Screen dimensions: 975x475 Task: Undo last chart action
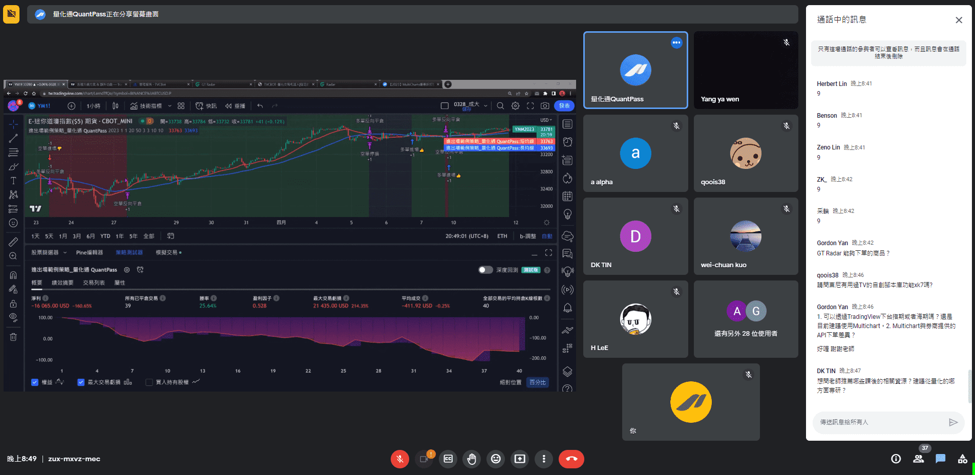pos(260,106)
